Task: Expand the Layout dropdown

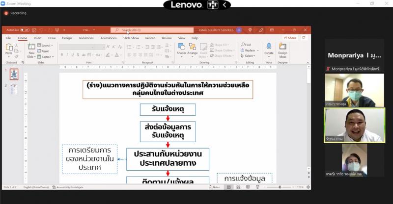Action: click(x=45, y=45)
